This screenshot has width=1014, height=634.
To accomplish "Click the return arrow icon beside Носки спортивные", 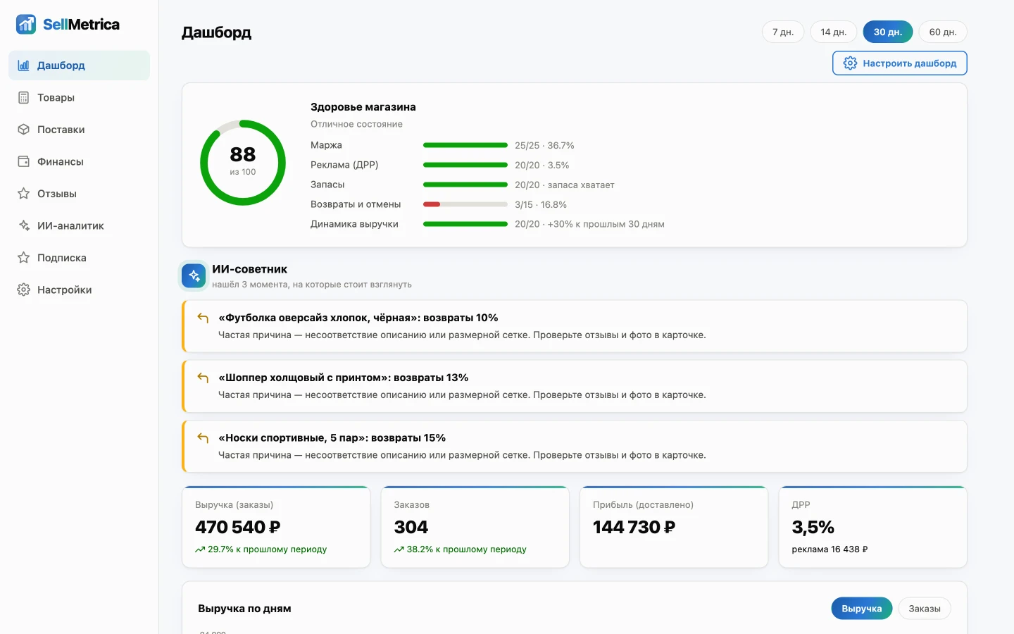I will [x=203, y=438].
